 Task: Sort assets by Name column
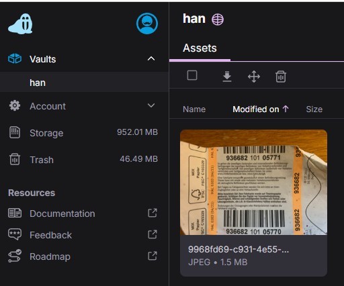[x=194, y=109]
